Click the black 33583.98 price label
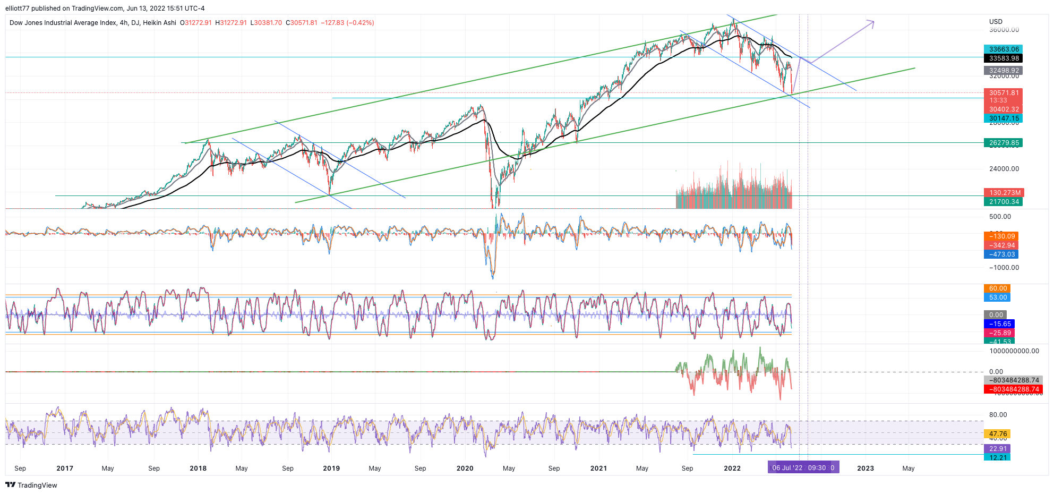Viewport: 1054px width, 494px height. pyautogui.click(x=1003, y=58)
